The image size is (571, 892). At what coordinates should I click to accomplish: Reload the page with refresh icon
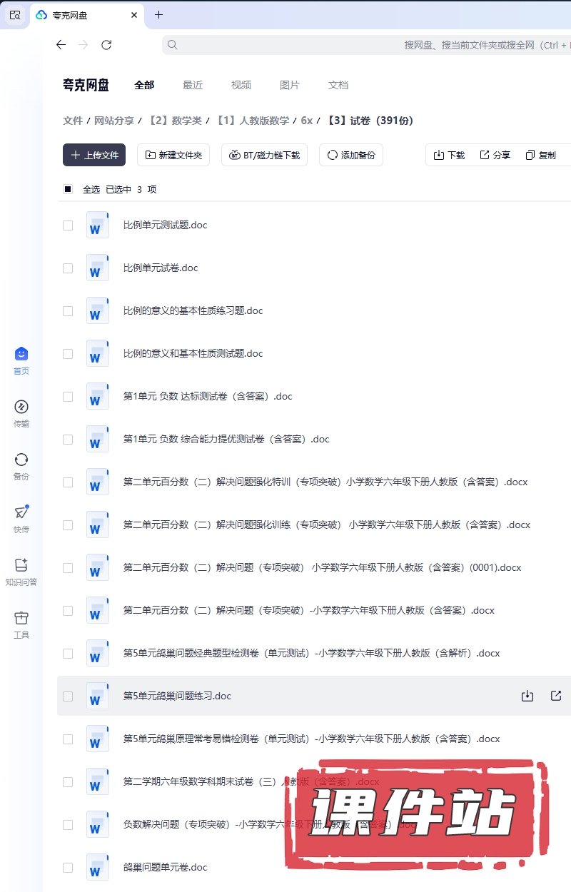tap(106, 45)
